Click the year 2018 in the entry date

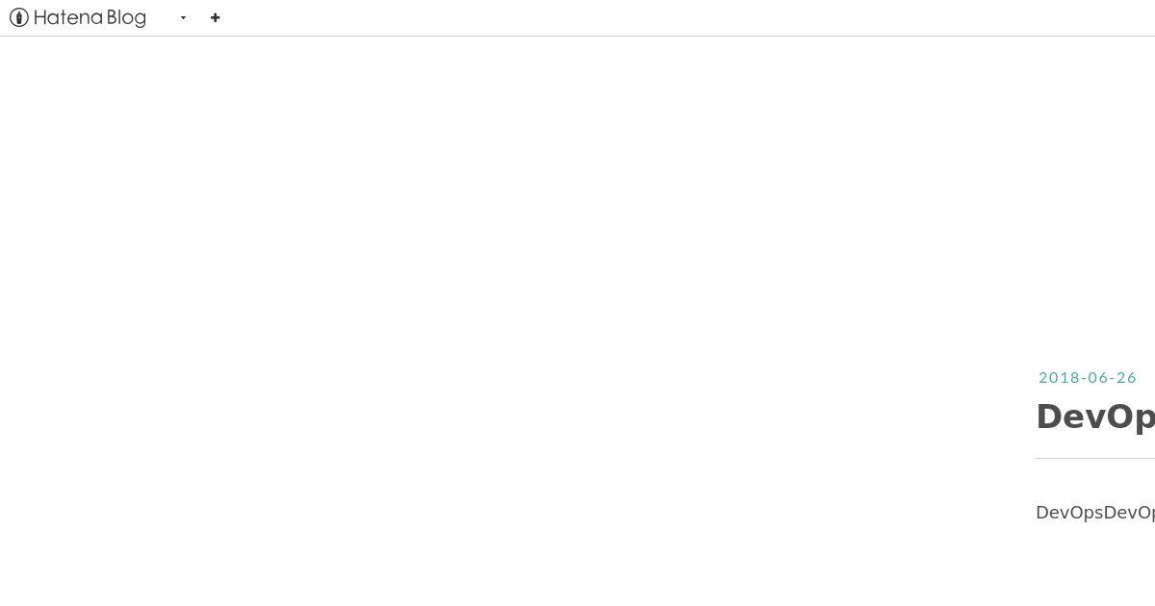[x=1059, y=378]
